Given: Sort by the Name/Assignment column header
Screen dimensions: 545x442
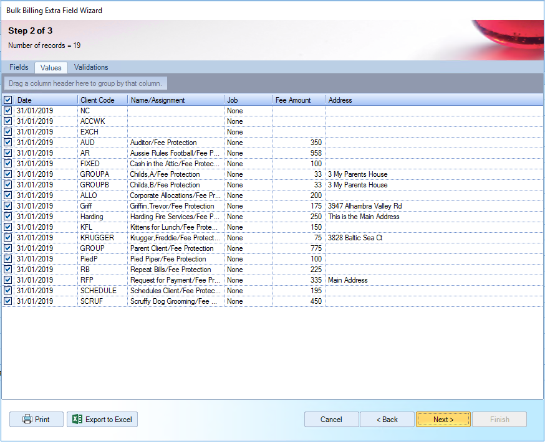Looking at the screenshot, I should (176, 100).
